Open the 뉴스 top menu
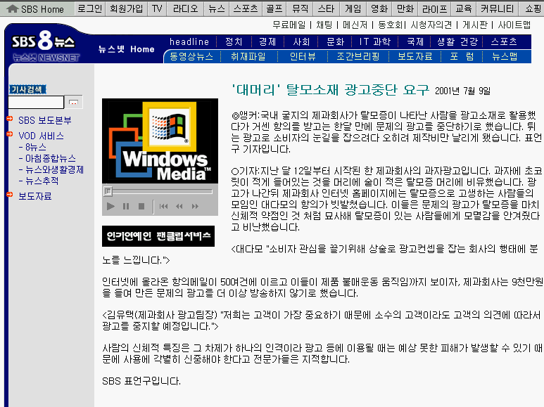The width and height of the screenshot is (544, 407). tap(217, 8)
